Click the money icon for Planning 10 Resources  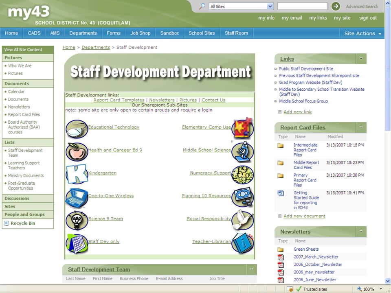pos(243,197)
